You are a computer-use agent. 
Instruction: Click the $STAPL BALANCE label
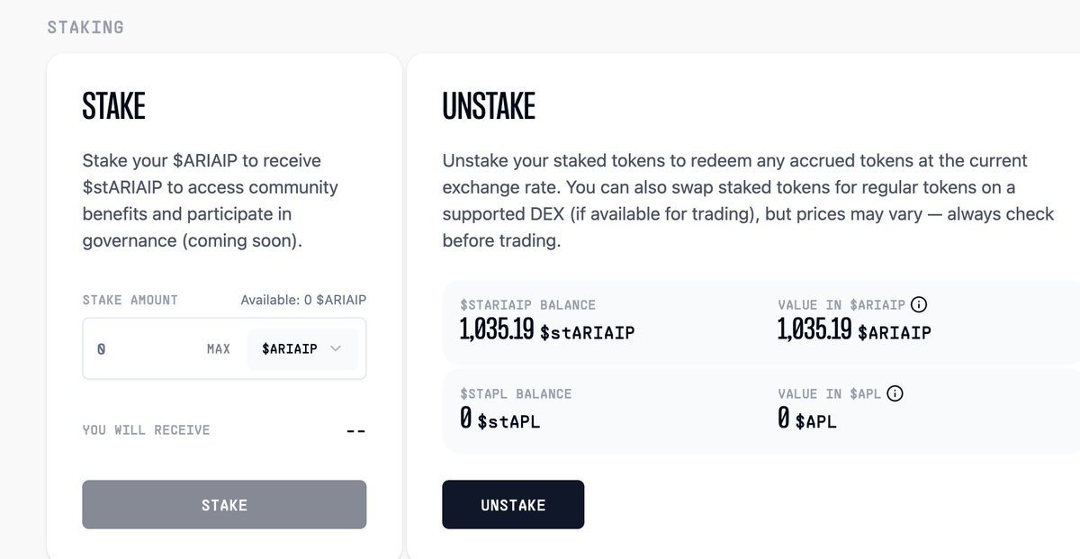click(516, 394)
